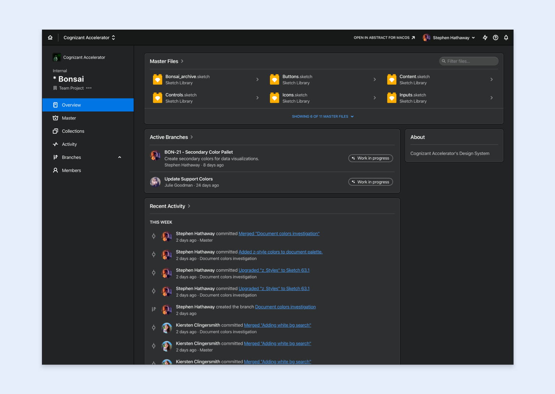Screen dimensions: 555x394
Task: Click the chevron on the Inputs.sketch row
Action: [x=491, y=98]
